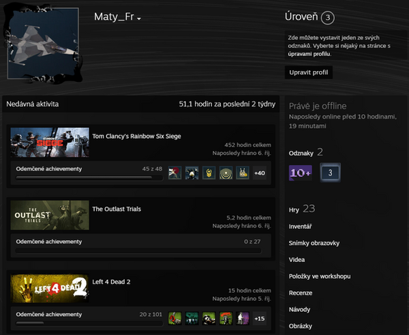Click '51,1 hodin za poslední 2 týdny' text
Image resolution: width=409 pixels, height=335 pixels.
227,104
